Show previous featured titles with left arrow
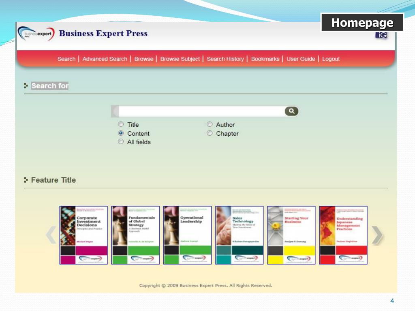This screenshot has height=311, width=415. pos(51,235)
